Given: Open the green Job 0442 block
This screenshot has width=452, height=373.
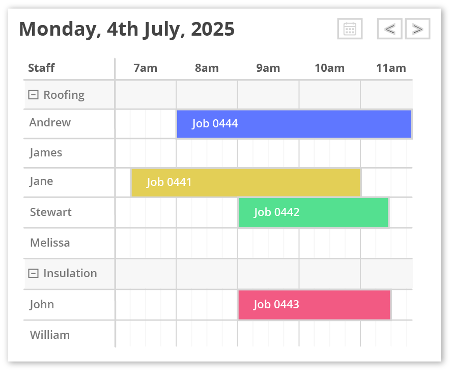Looking at the screenshot, I should tap(313, 212).
